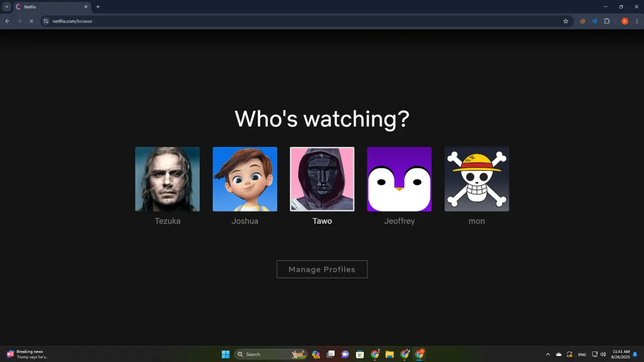Open the Breaking news taskbar widget
This screenshot has width=644, height=362.
tap(28, 354)
